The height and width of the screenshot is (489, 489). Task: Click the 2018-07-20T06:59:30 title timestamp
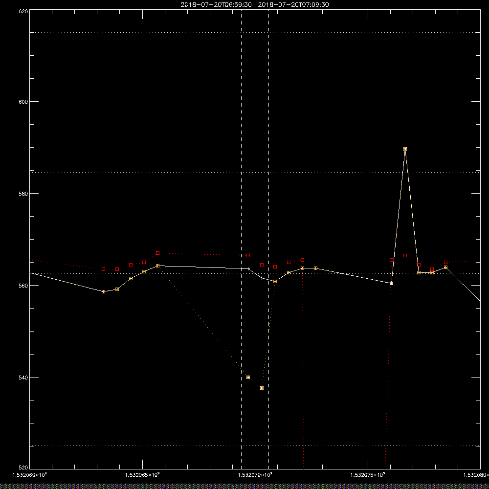tap(216, 5)
